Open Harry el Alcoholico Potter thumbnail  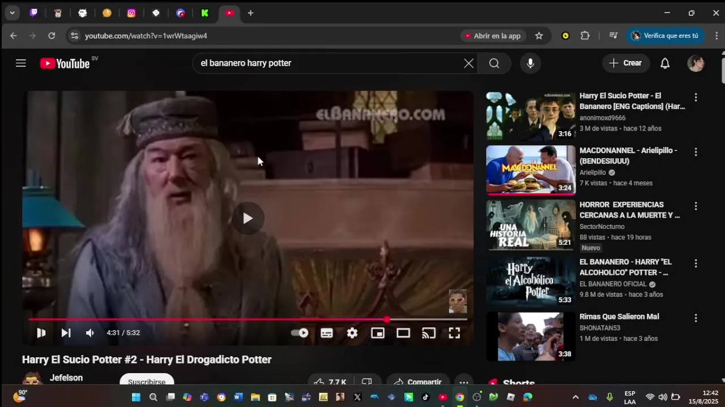point(531,282)
